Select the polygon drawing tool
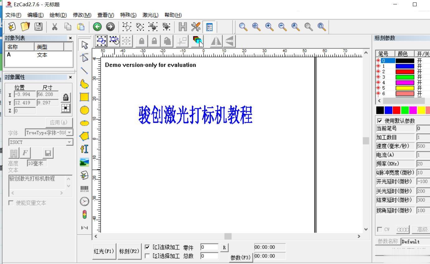Screen dimensions: 430x264 [x=84, y=136]
